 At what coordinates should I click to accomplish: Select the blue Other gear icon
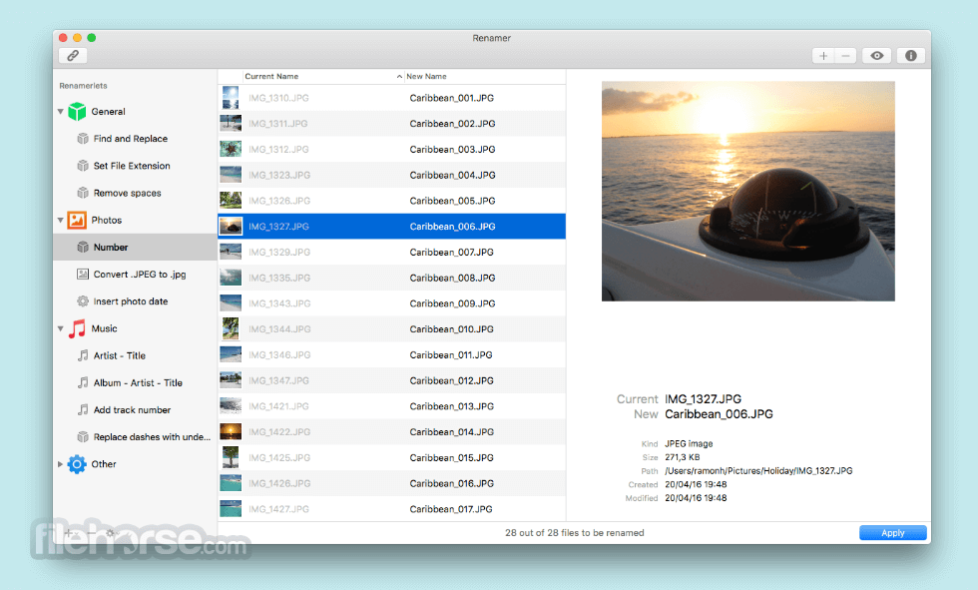tap(77, 464)
